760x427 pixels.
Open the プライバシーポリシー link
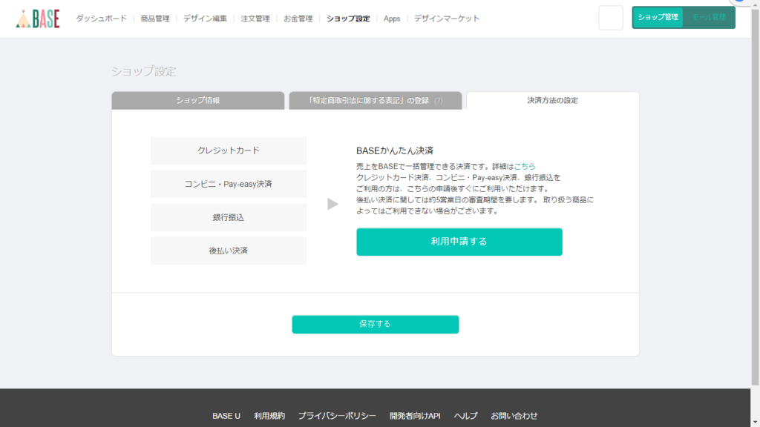(337, 416)
